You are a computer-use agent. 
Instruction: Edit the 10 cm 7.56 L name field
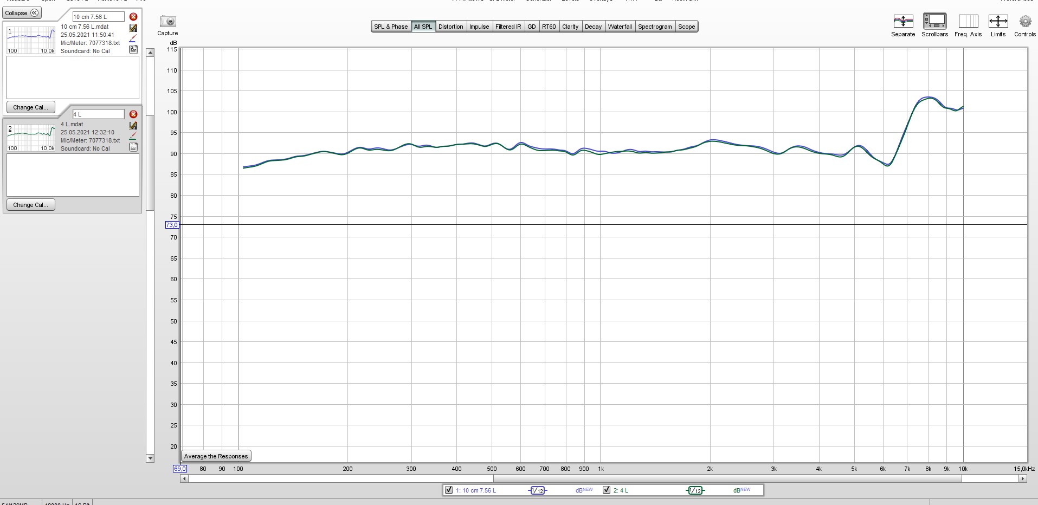coord(98,17)
